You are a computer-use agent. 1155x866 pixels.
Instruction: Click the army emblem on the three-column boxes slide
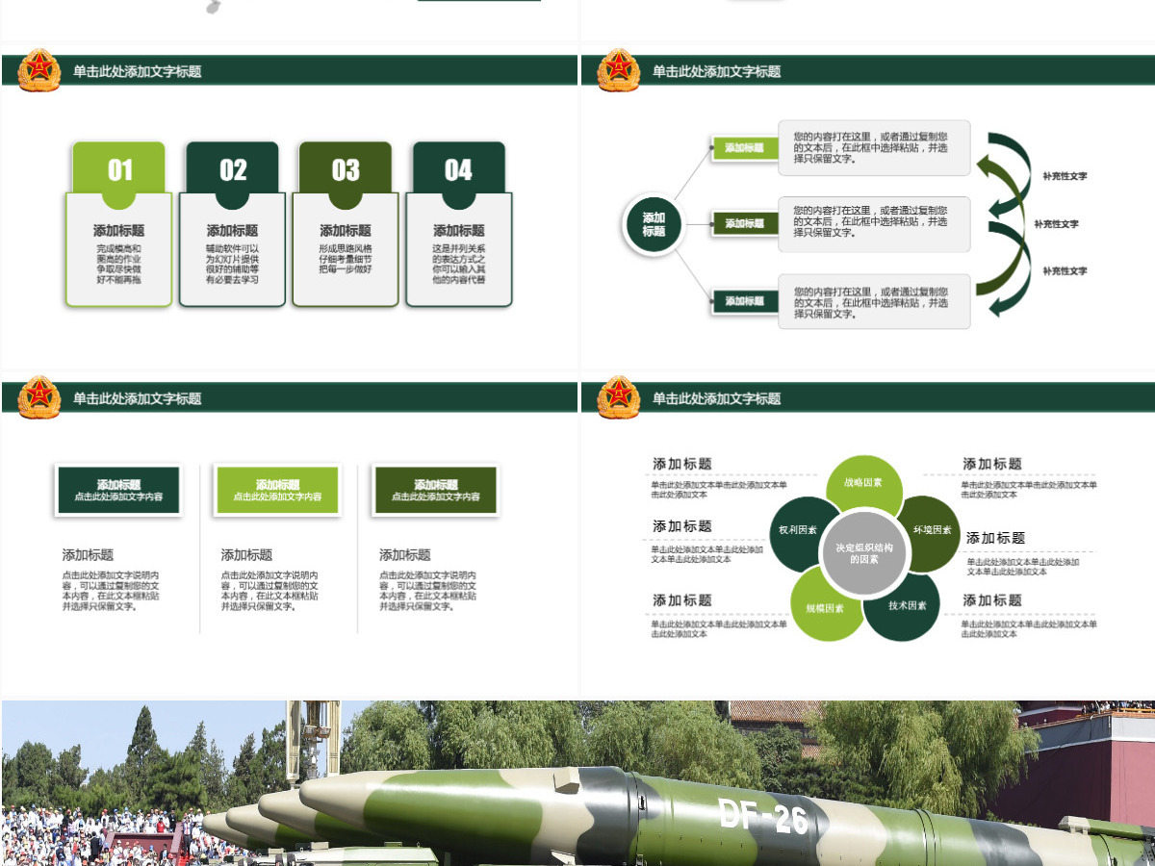pos(39,397)
